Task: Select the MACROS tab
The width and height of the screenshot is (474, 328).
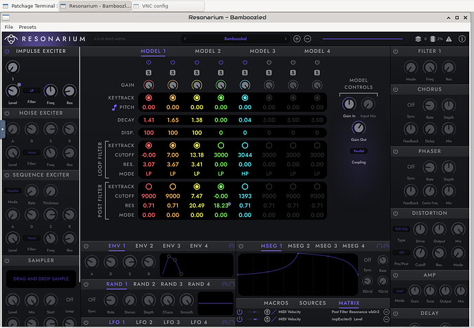Action: click(x=276, y=303)
